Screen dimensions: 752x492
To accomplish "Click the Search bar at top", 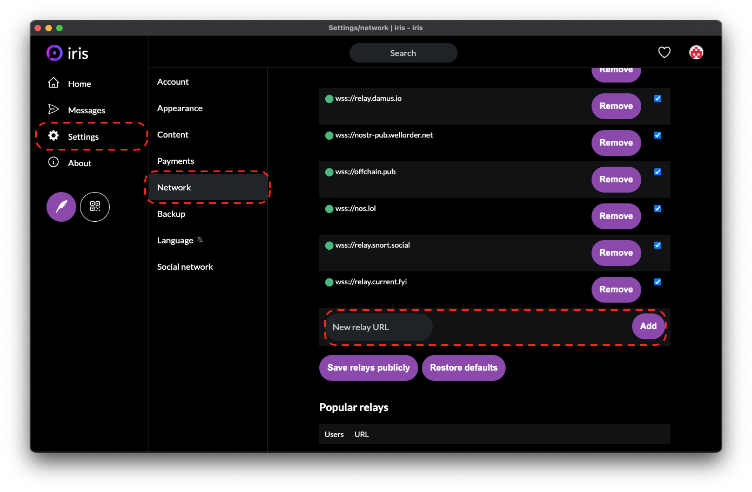I will [x=403, y=53].
